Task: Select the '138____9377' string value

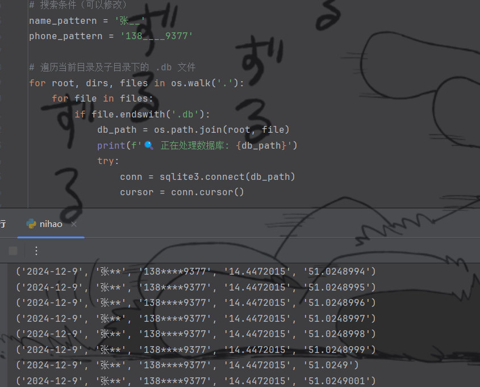Action: [156, 36]
